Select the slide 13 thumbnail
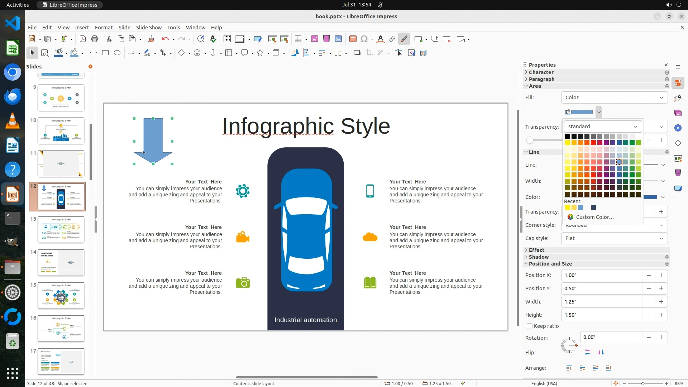Screen dimensions: 688x387 (x=61, y=230)
